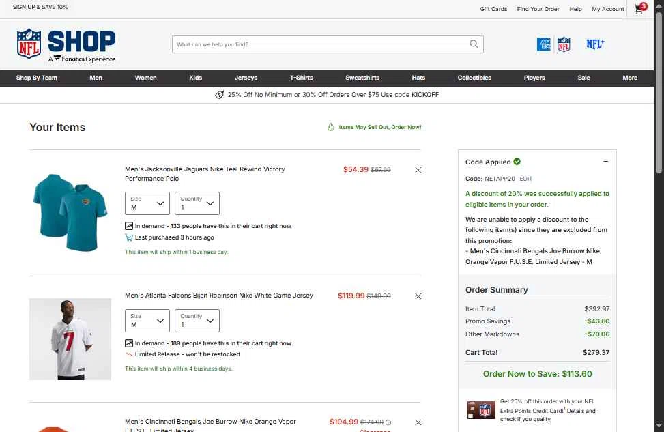Open the Men menu
This screenshot has width=664, height=432.
tap(96, 78)
